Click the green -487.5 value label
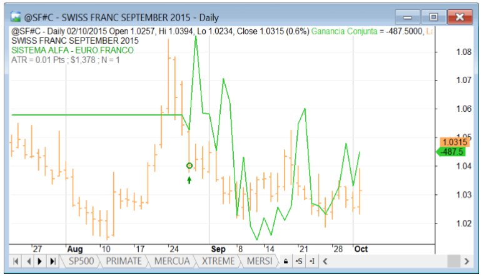This screenshot has width=484, height=276. (452, 152)
